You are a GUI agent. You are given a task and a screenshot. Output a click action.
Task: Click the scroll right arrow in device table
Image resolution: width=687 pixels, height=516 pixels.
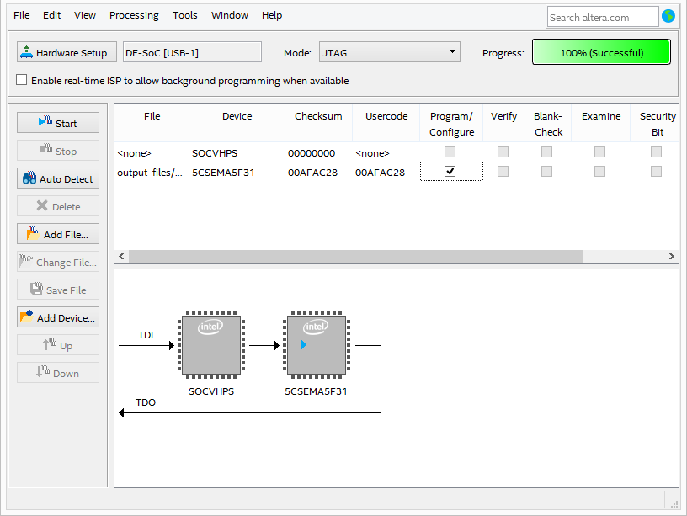672,256
